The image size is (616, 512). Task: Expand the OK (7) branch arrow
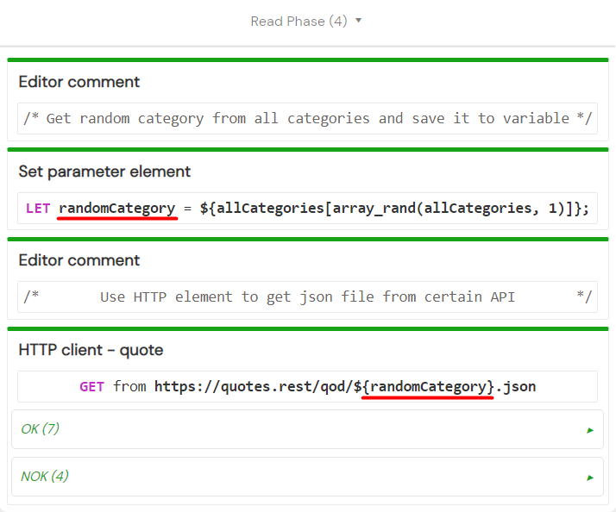point(589,430)
